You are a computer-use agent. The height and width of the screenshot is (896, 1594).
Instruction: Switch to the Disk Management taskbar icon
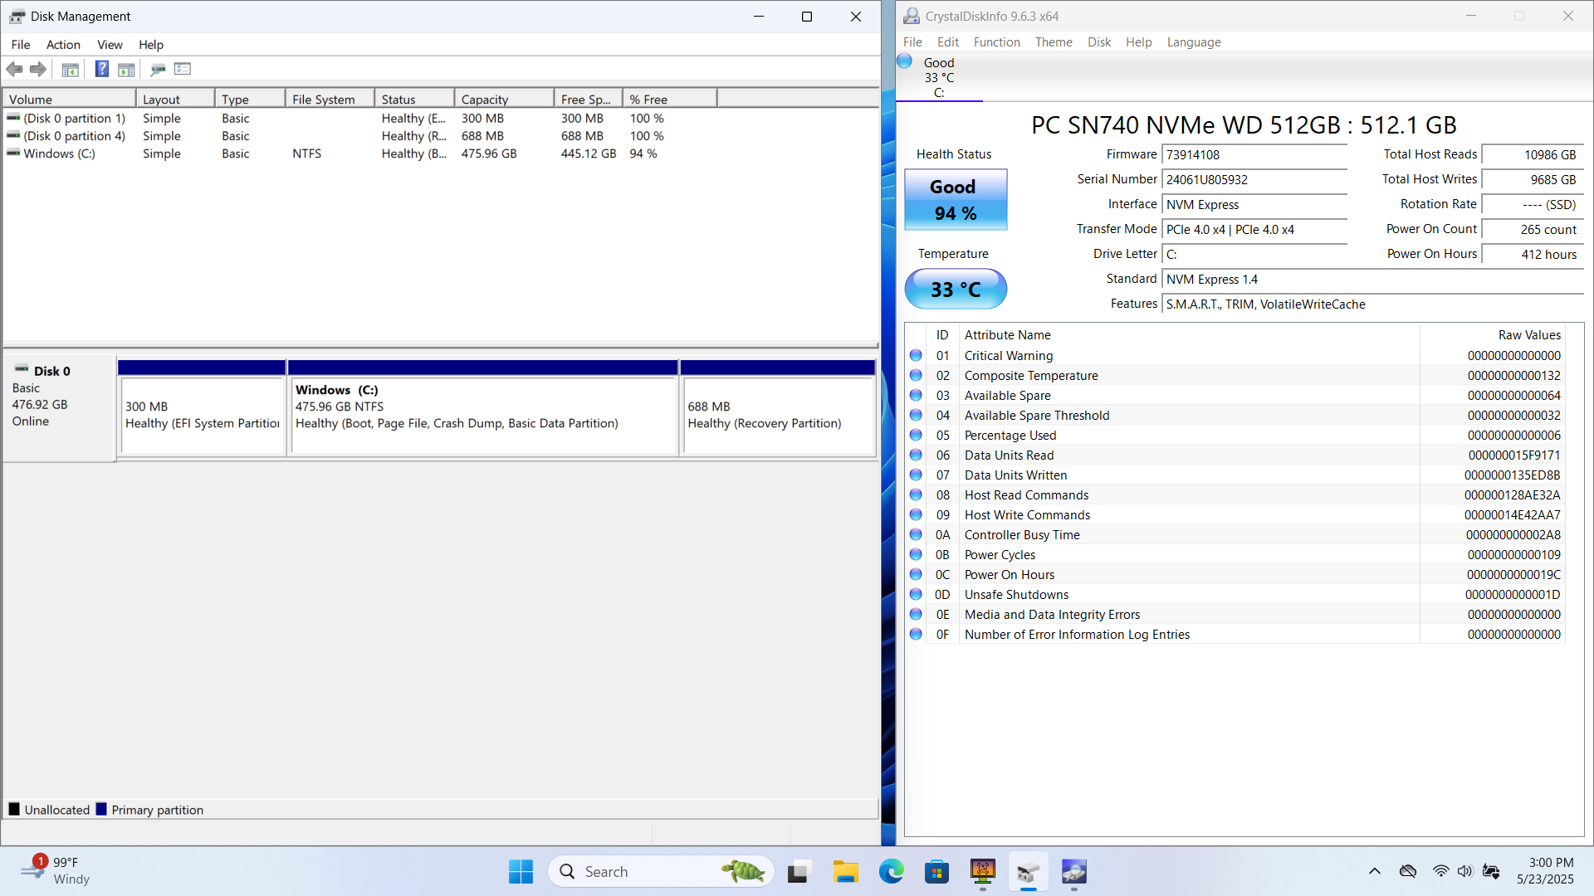click(1028, 871)
